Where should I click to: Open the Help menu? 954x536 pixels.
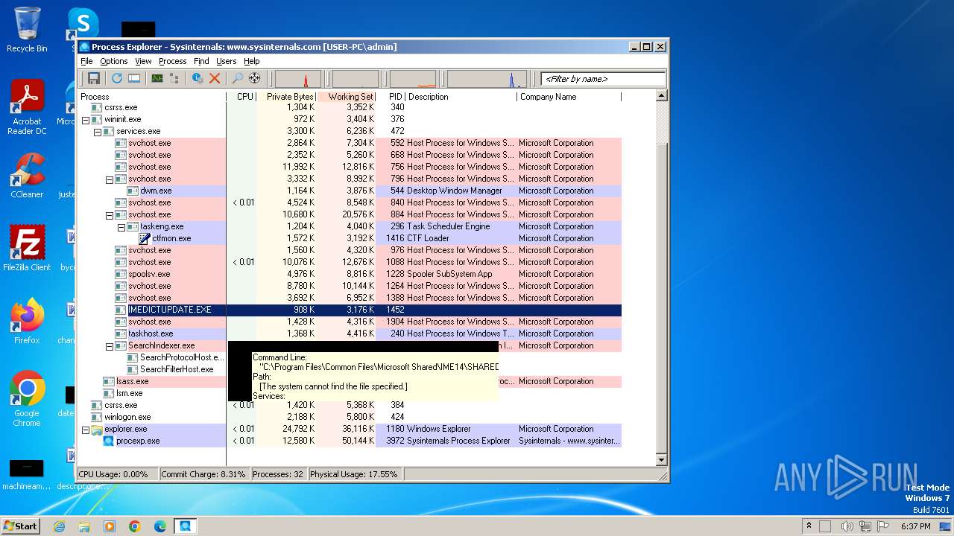pyautogui.click(x=252, y=61)
